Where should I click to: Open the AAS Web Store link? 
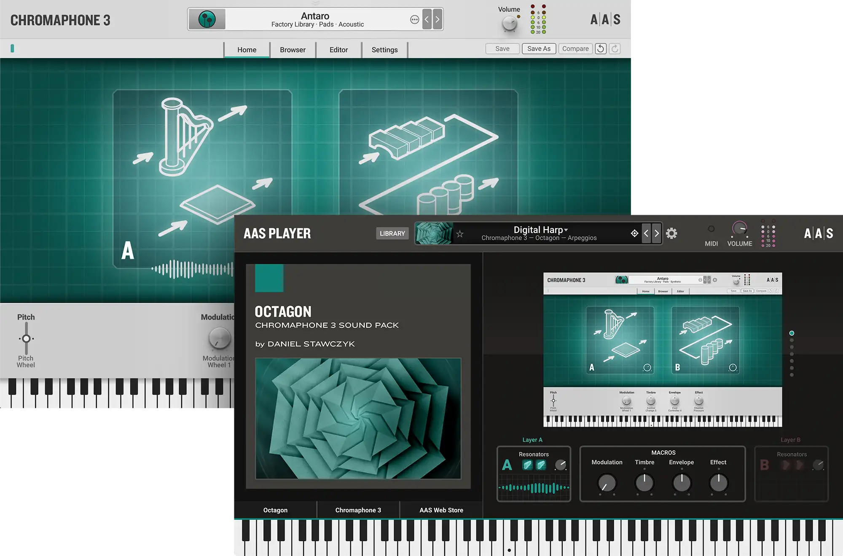tap(441, 510)
